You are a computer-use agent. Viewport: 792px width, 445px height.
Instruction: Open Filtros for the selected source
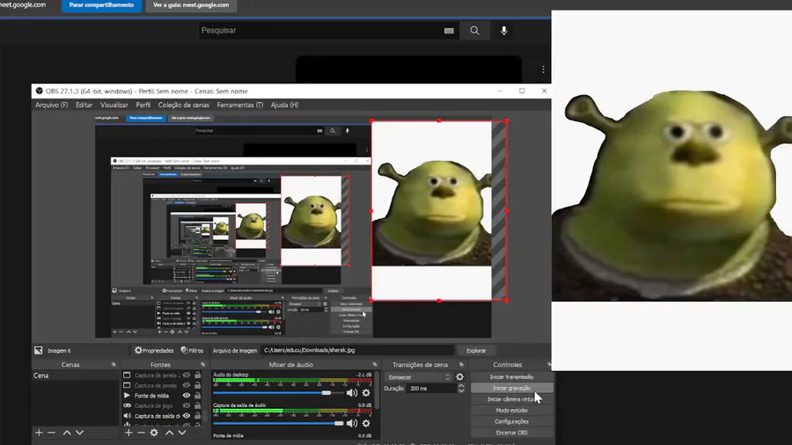pos(192,350)
